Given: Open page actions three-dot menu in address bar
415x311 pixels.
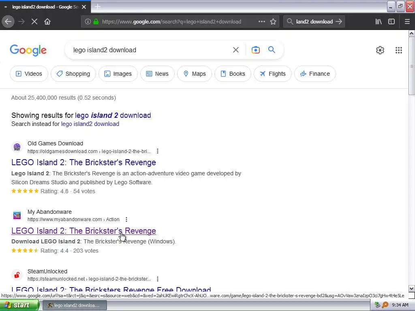Looking at the screenshot, I should (x=262, y=22).
